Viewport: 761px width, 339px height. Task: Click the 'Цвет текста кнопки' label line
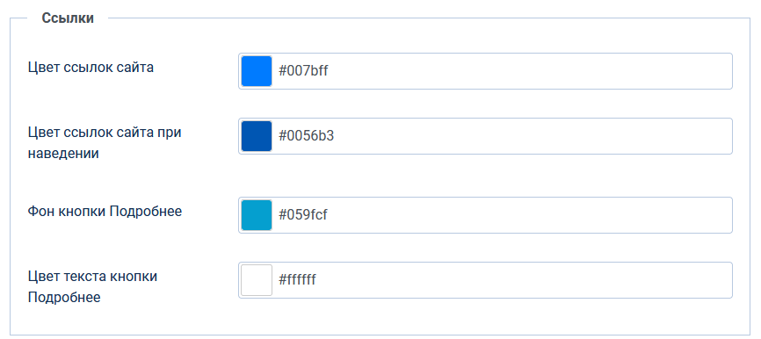[92, 277]
